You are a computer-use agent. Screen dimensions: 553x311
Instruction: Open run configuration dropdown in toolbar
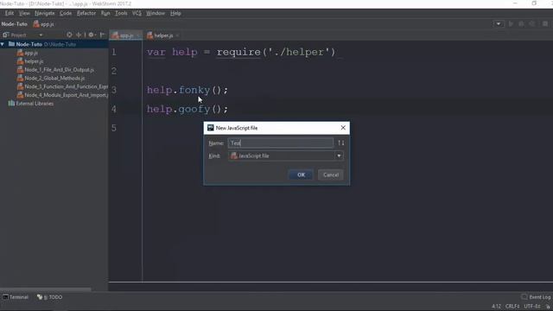pyautogui.click(x=499, y=24)
